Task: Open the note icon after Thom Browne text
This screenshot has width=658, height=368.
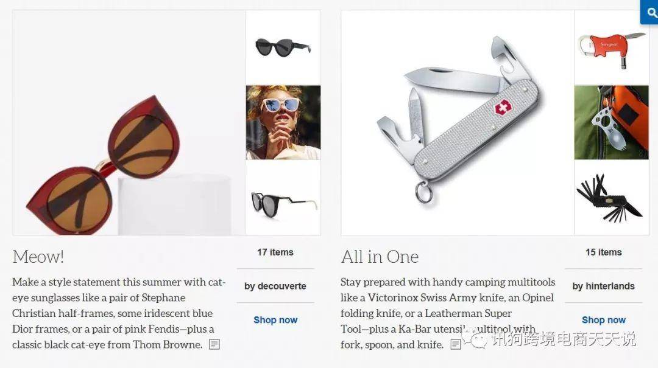Action: click(214, 344)
